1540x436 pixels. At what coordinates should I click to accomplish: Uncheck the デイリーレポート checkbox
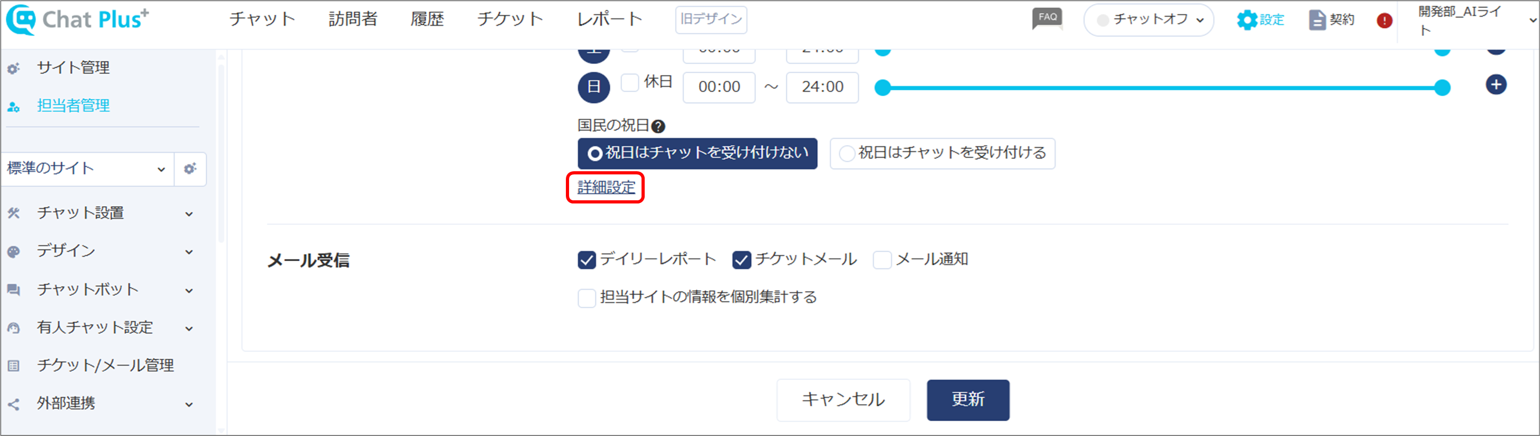[587, 260]
